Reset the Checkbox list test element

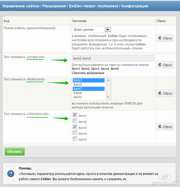click(x=165, y=127)
